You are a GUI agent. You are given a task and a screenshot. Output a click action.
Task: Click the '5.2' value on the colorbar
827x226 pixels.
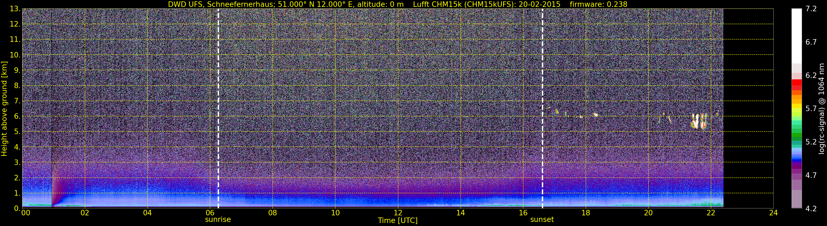811,142
